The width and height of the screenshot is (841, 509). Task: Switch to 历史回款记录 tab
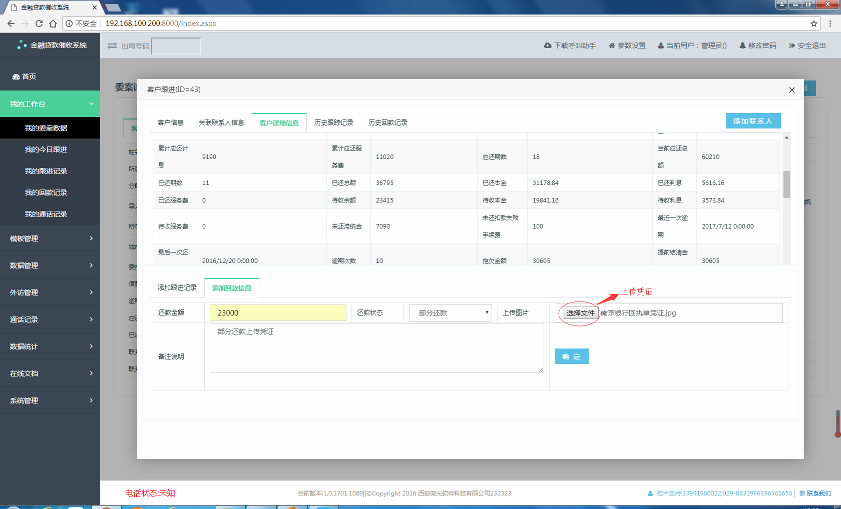coord(388,122)
